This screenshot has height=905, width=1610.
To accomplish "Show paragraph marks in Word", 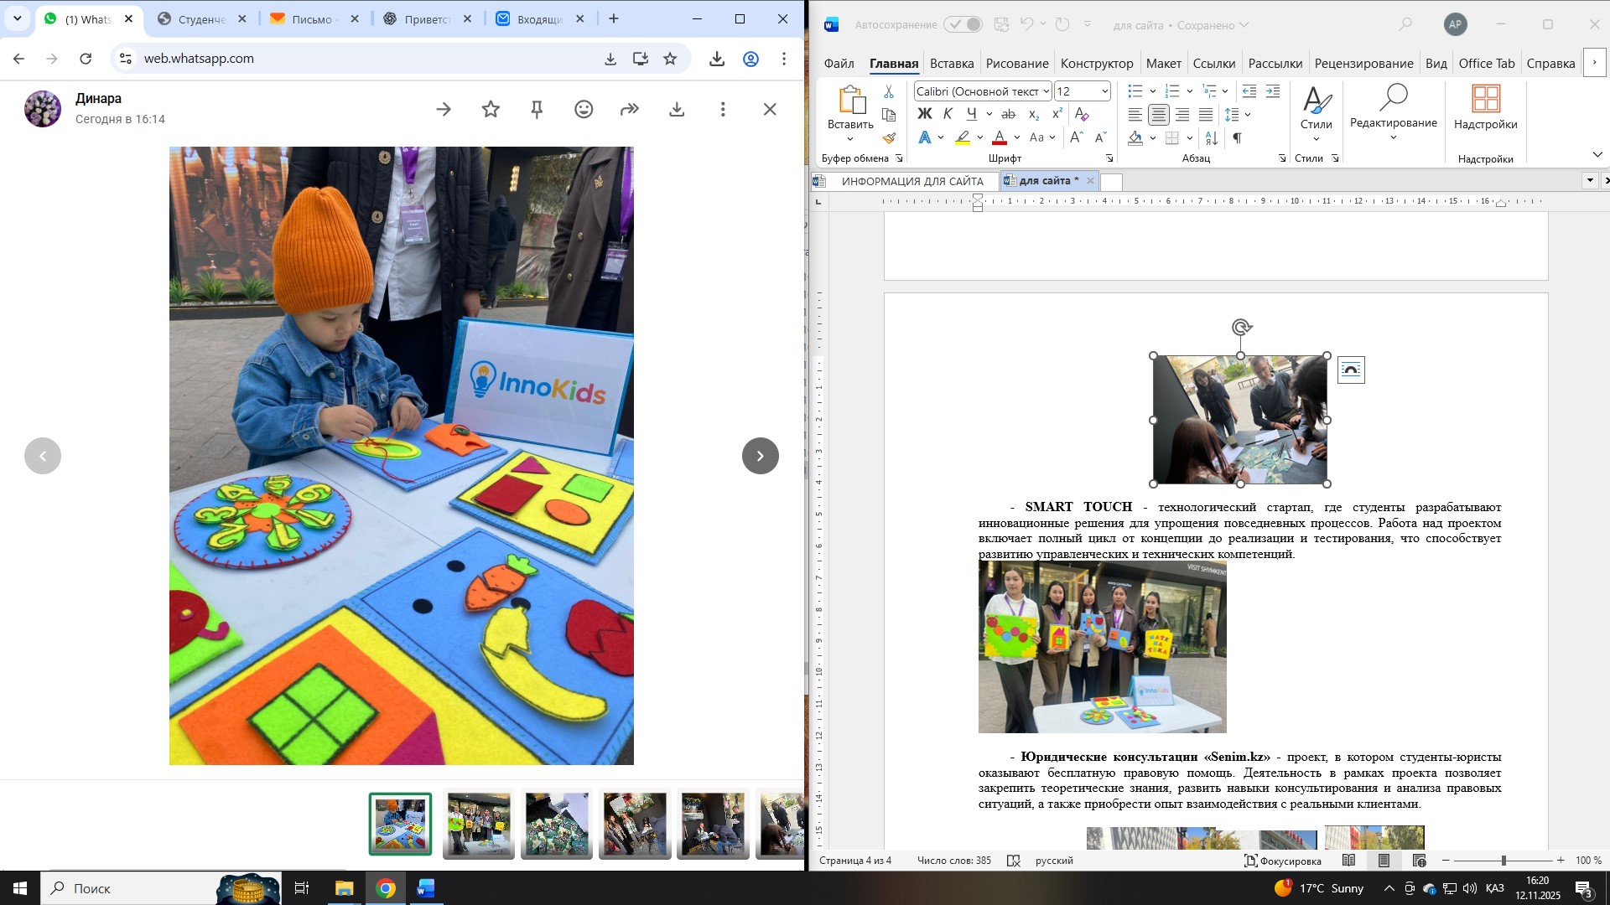I will click(1237, 138).
